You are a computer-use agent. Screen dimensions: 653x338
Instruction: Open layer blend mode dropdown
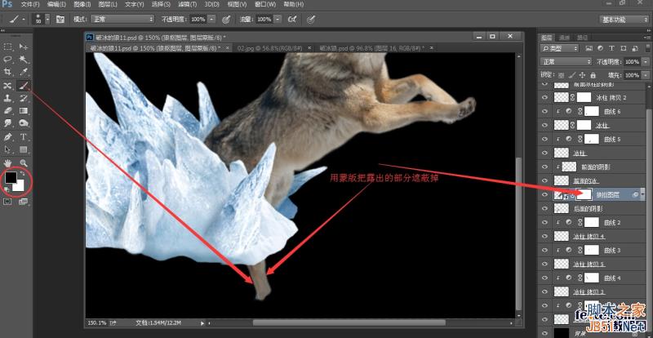566,62
